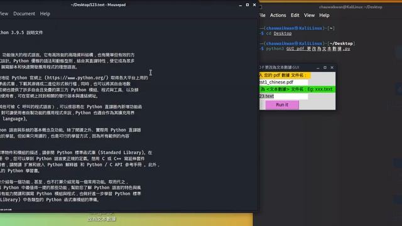Open the Help menu in Mousepad
The height and width of the screenshot is (226, 402).
45,14
